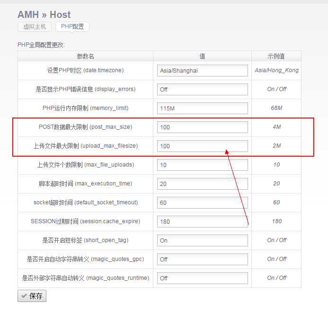
Task: Click the magic_quotes_gpc input box
Action: coord(203,259)
